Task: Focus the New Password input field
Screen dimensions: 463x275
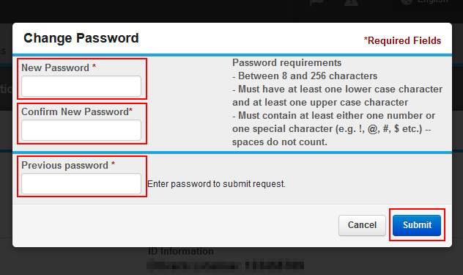Action: coord(81,86)
